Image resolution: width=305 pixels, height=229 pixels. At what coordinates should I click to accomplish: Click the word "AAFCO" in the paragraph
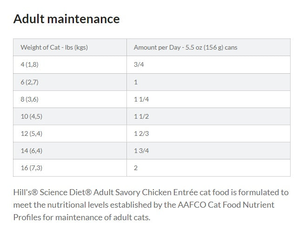pyautogui.click(x=172, y=205)
